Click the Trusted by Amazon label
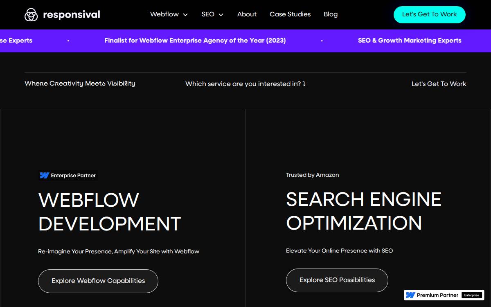This screenshot has height=307, width=491. click(x=313, y=175)
